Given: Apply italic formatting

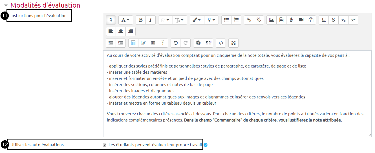Looking at the screenshot, I should (151, 20).
